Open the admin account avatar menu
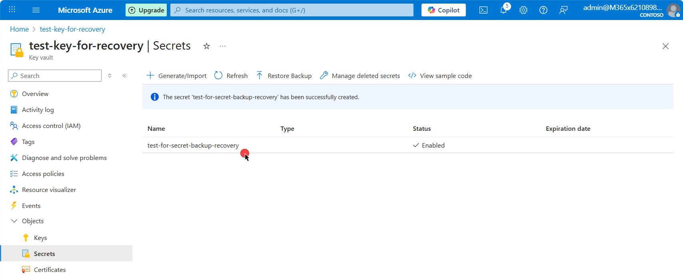683x280 pixels. click(673, 10)
